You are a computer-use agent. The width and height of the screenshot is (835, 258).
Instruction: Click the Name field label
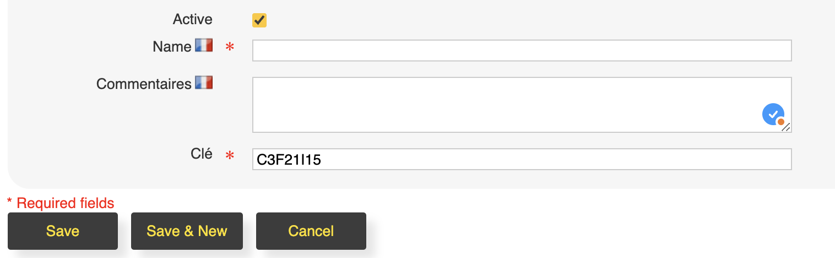click(172, 47)
